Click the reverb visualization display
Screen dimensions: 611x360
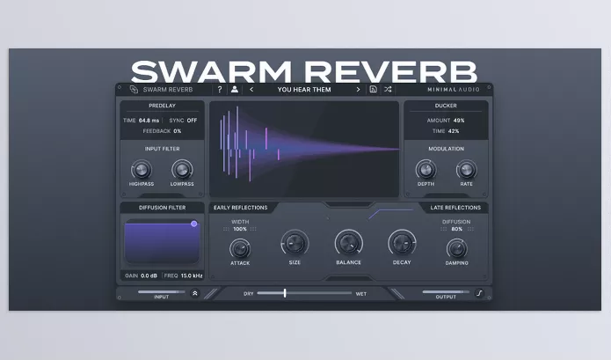304,149
